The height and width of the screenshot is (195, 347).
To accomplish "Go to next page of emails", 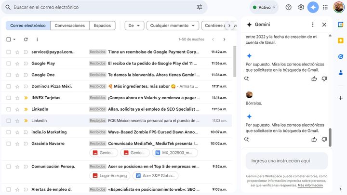I will (224, 39).
